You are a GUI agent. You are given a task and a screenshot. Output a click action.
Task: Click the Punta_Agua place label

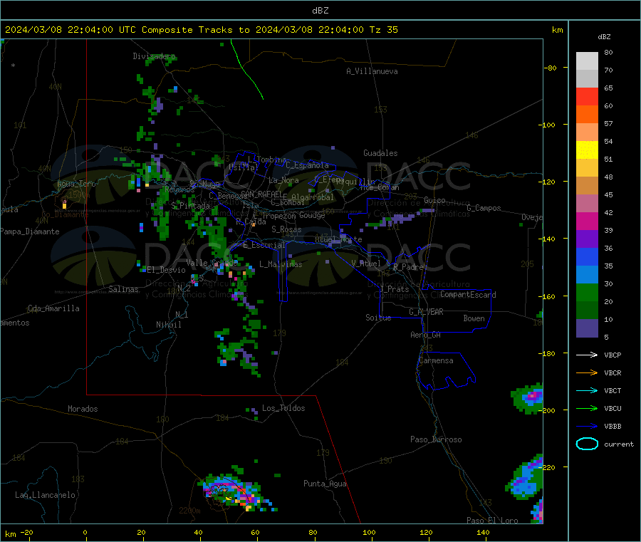[325, 484]
